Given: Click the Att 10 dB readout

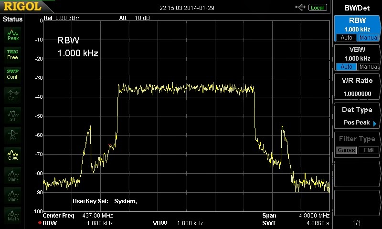Looking at the screenshot, I should click(134, 18).
